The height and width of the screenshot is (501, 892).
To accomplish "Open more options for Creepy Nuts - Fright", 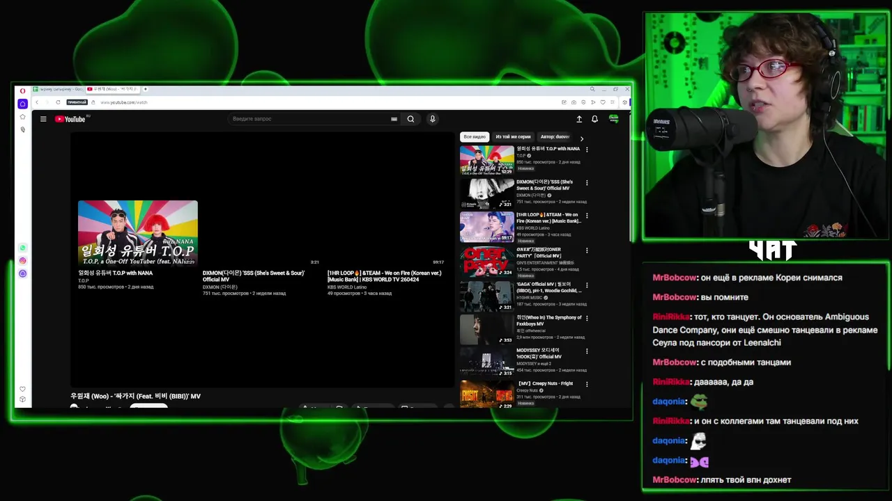I will [587, 384].
